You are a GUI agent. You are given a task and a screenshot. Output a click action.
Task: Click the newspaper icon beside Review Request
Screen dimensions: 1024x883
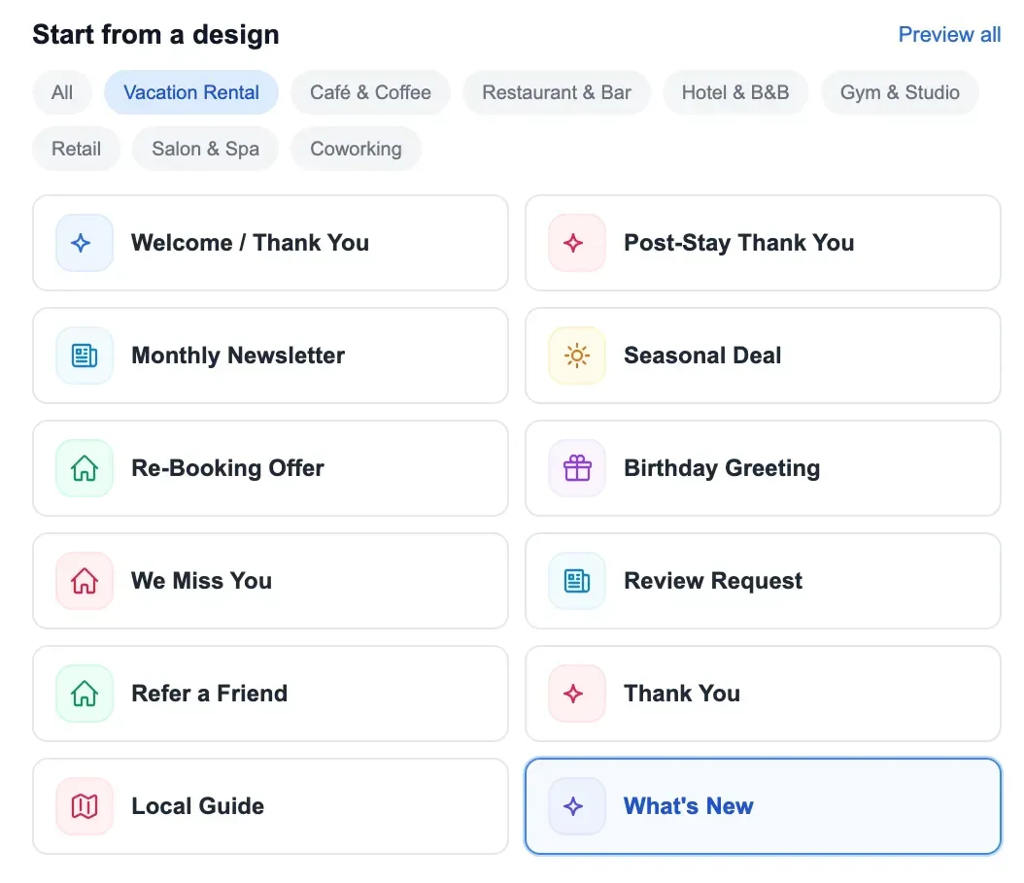pos(577,581)
